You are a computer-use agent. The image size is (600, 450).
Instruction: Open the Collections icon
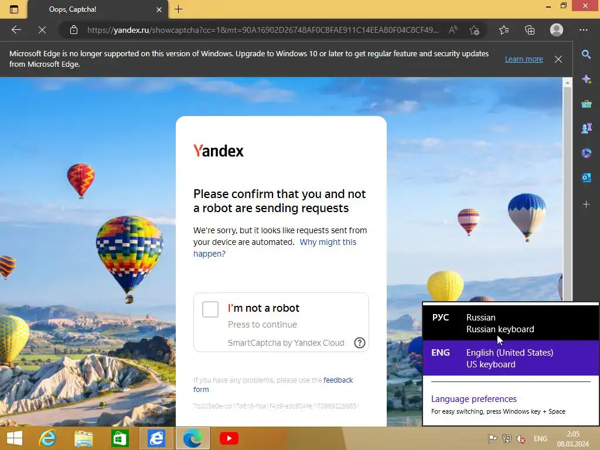click(530, 30)
